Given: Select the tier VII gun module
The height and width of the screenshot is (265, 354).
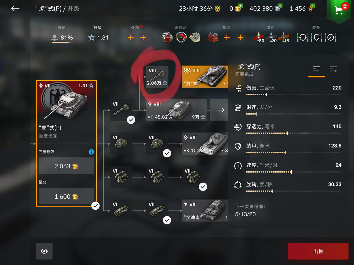Looking at the screenshot, I should click(x=121, y=110).
